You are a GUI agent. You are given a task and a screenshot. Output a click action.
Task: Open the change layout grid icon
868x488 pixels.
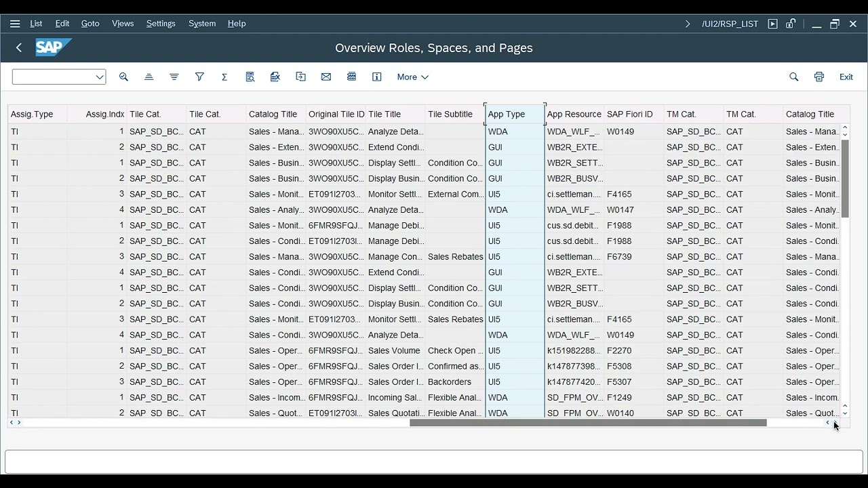click(x=351, y=77)
